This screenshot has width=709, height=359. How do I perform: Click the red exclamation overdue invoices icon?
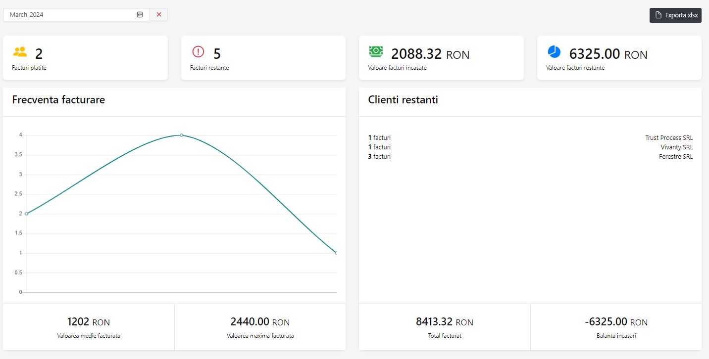[x=198, y=51]
